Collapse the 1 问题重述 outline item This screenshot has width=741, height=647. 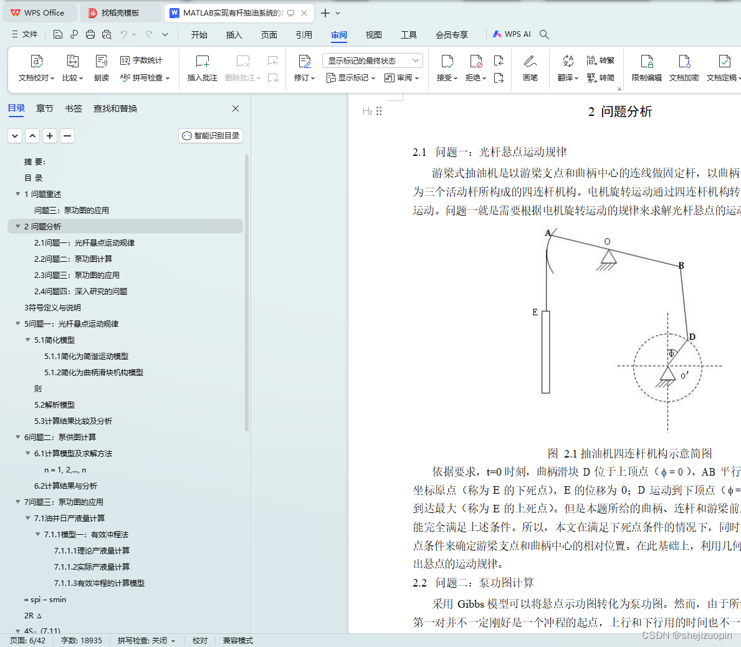[x=17, y=194]
